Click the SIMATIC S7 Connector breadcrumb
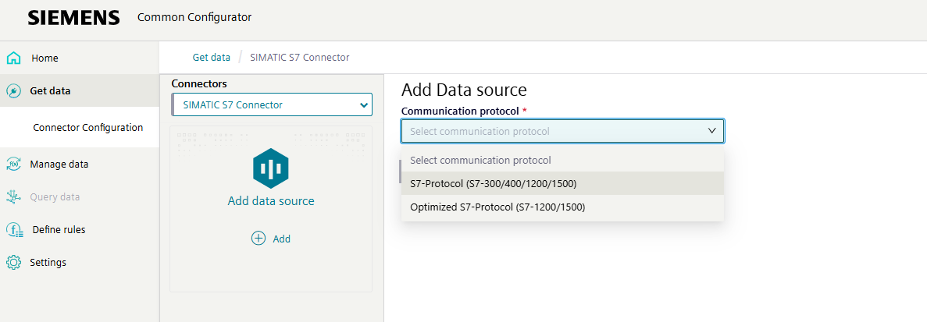This screenshot has height=322, width=927. (x=300, y=57)
